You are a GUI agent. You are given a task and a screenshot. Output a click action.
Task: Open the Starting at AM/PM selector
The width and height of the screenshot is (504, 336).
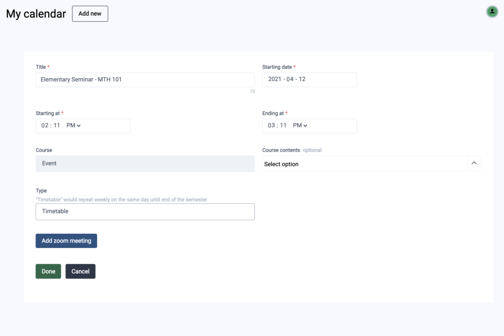coord(72,125)
